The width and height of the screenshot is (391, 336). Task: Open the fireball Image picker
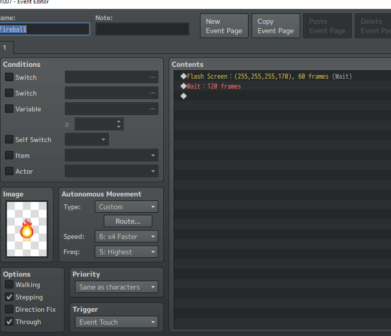(x=27, y=229)
